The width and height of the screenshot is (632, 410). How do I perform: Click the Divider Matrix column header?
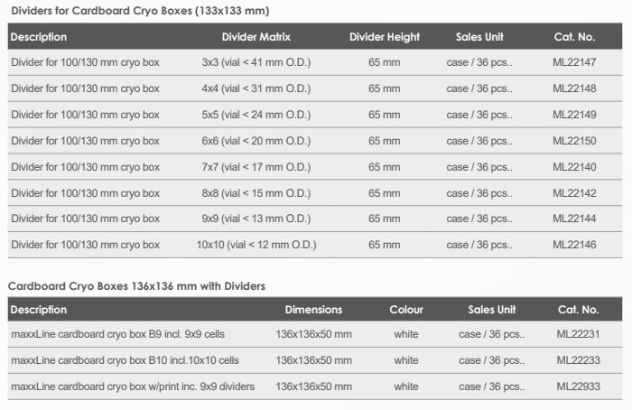pos(256,37)
